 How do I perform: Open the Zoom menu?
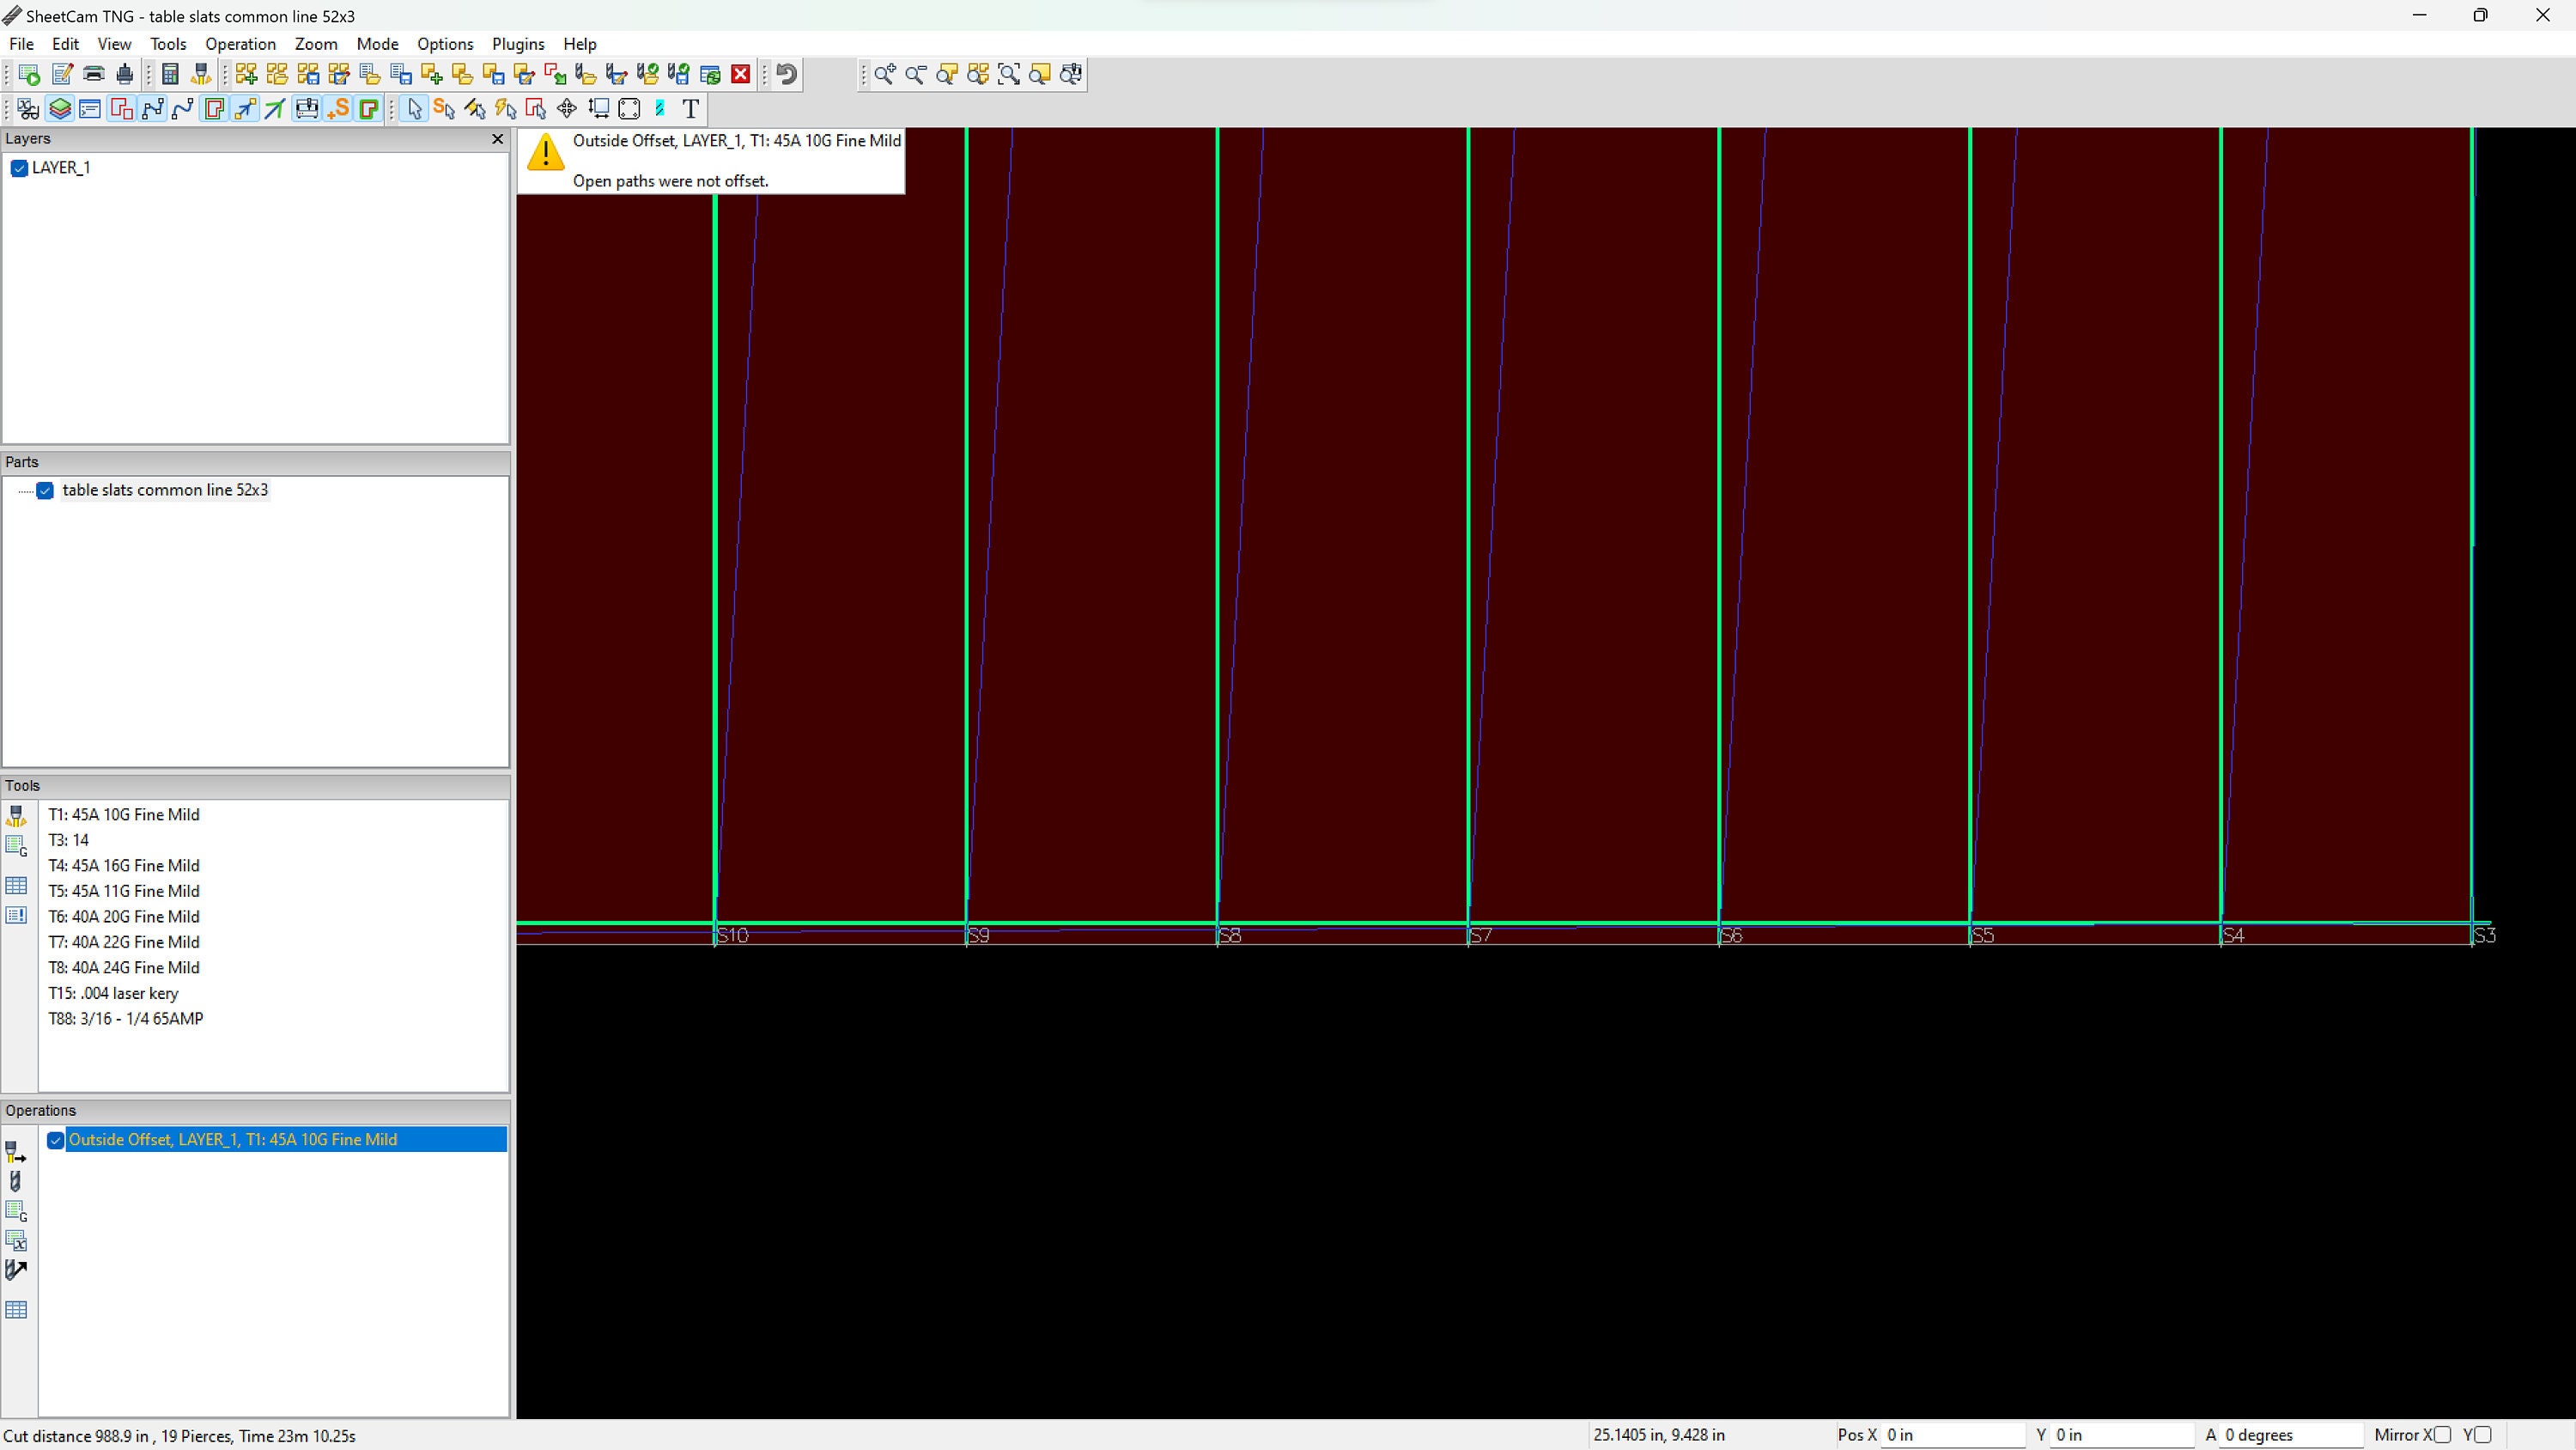click(316, 44)
